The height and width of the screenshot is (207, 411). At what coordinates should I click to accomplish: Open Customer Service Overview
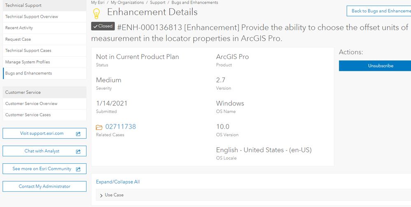coord(31,104)
